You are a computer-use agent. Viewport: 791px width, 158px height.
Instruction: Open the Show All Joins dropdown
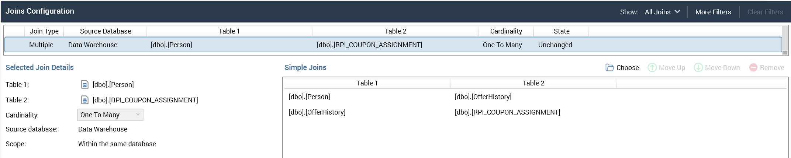coord(662,12)
